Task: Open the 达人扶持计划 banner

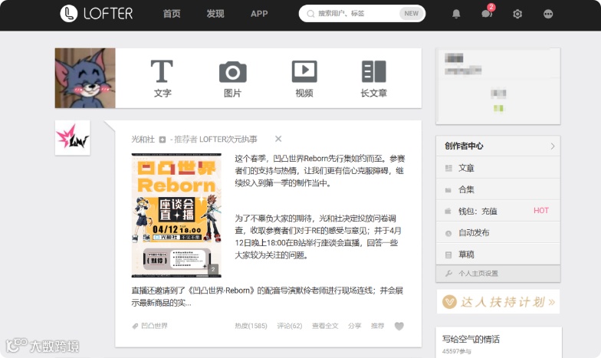Action: coord(498,302)
